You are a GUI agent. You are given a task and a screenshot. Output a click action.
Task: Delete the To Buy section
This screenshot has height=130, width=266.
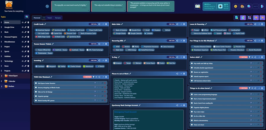[x=184, y=57]
